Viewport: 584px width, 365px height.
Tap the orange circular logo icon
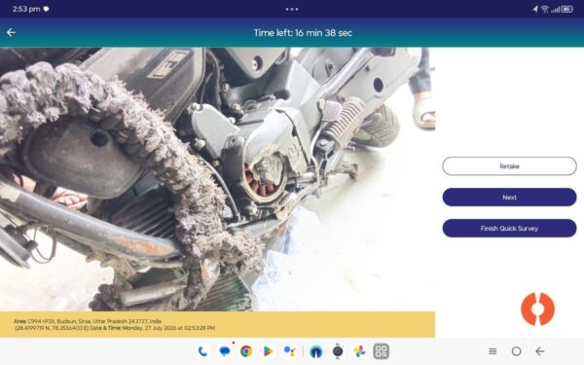[x=537, y=309]
